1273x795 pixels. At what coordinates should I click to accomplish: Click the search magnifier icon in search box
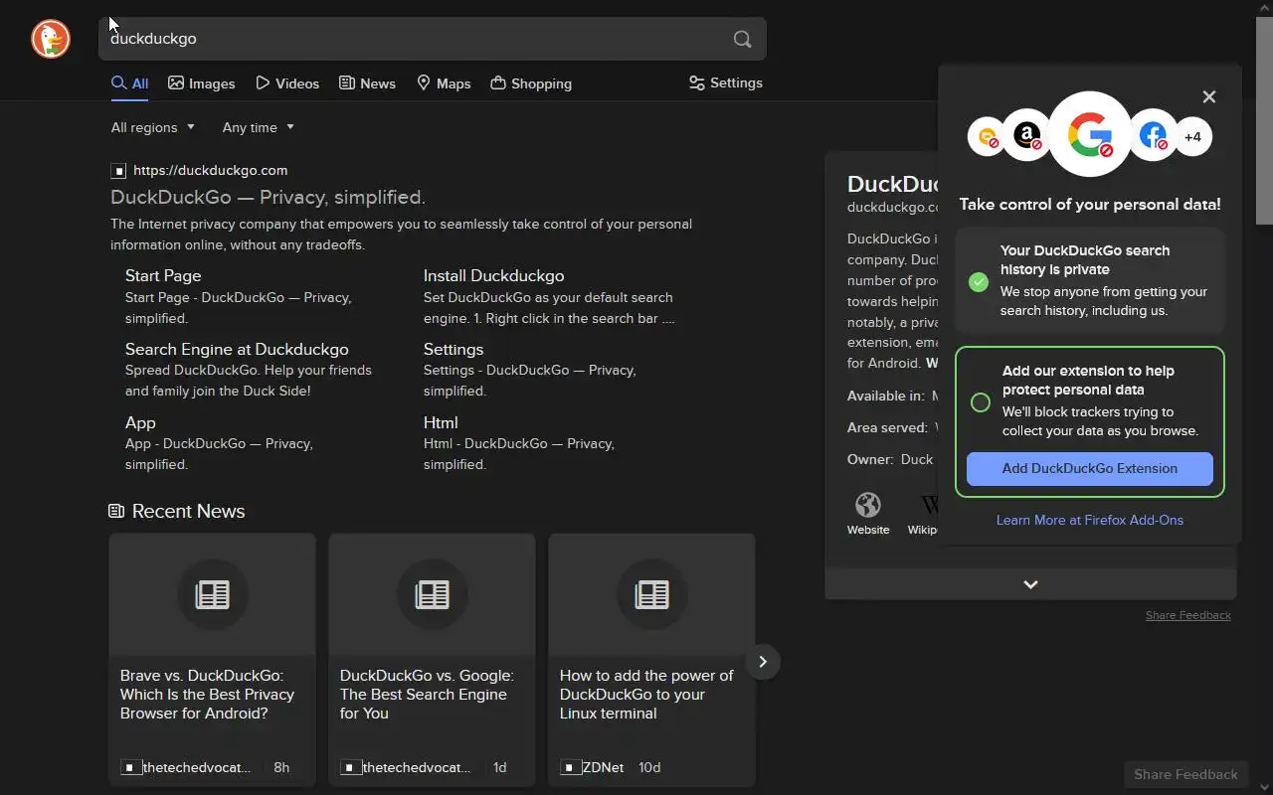(x=742, y=39)
